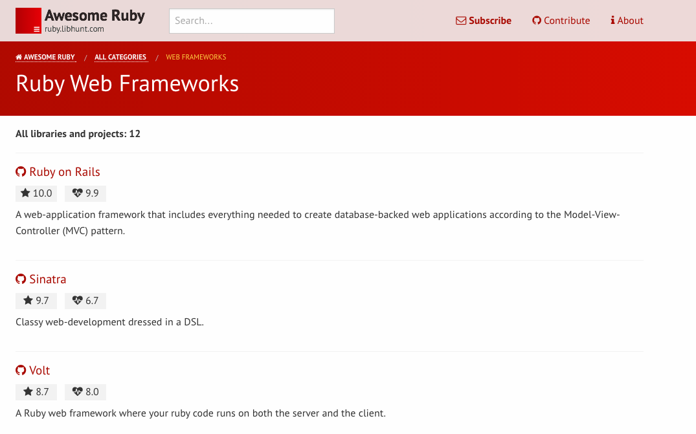Click the heartbeat icon in Sinatra's 6.7 rating

(77, 300)
